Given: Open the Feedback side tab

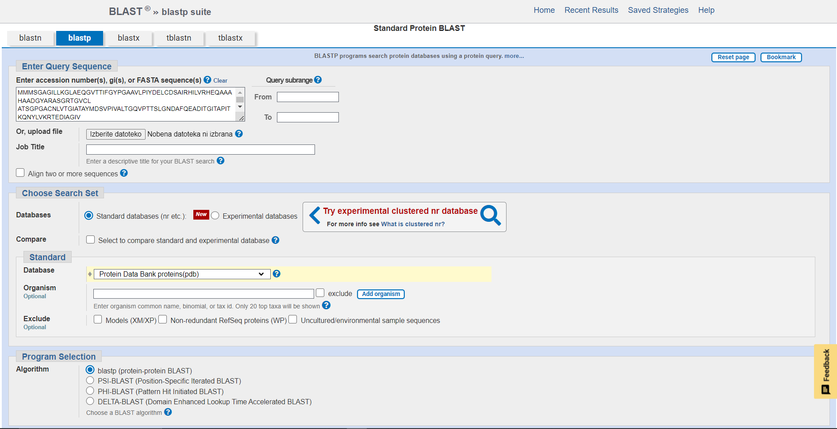Looking at the screenshot, I should pyautogui.click(x=825, y=371).
